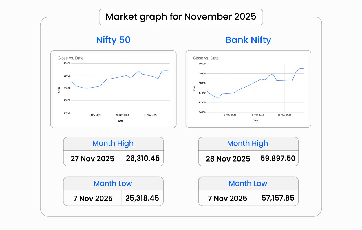Image resolution: width=362 pixels, height=230 pixels.
Task: Select the 27 Nov 2025 date cell
Action: click(x=93, y=159)
